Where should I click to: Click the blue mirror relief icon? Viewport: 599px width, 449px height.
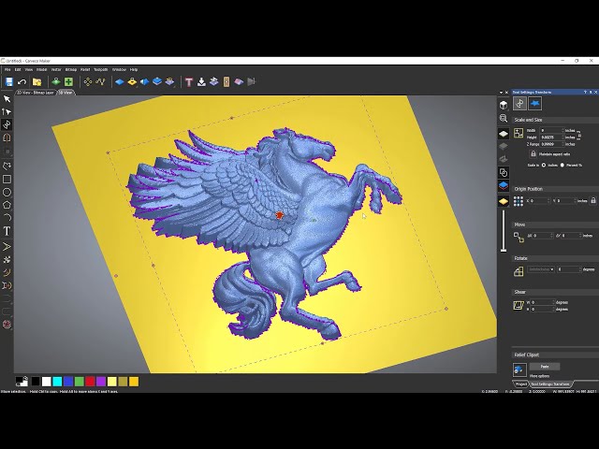(145, 81)
